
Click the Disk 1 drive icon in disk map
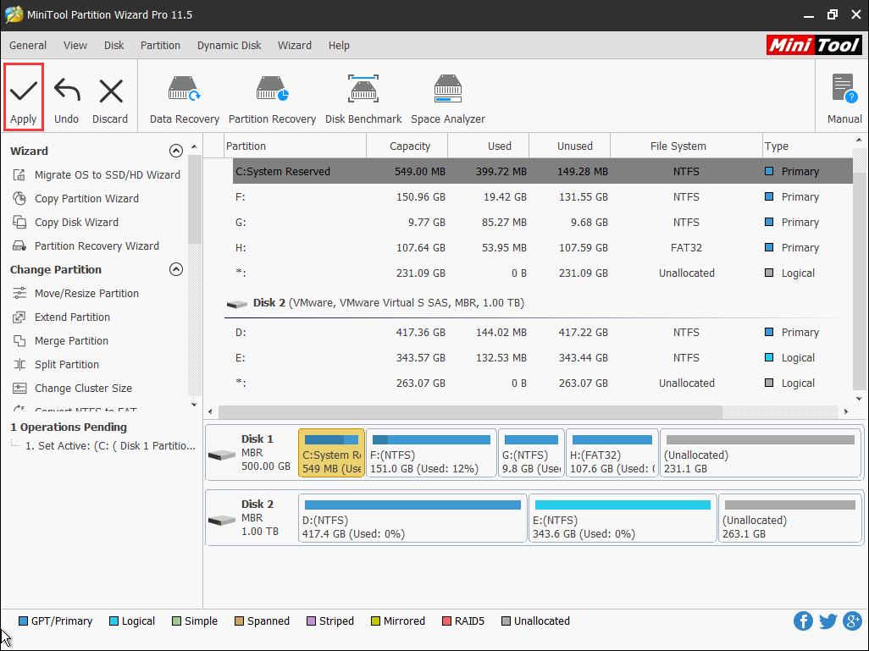pos(222,455)
